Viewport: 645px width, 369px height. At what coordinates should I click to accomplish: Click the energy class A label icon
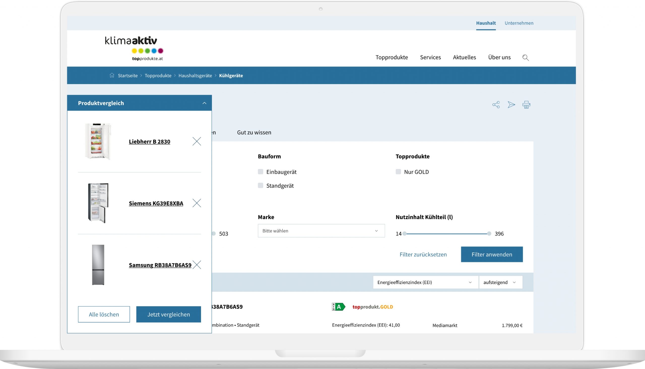coord(338,307)
